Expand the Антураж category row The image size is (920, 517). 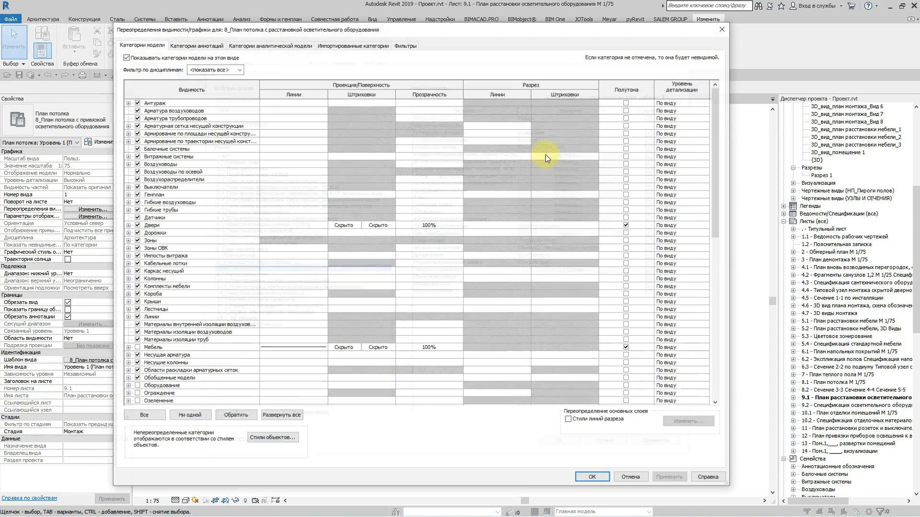tap(128, 103)
